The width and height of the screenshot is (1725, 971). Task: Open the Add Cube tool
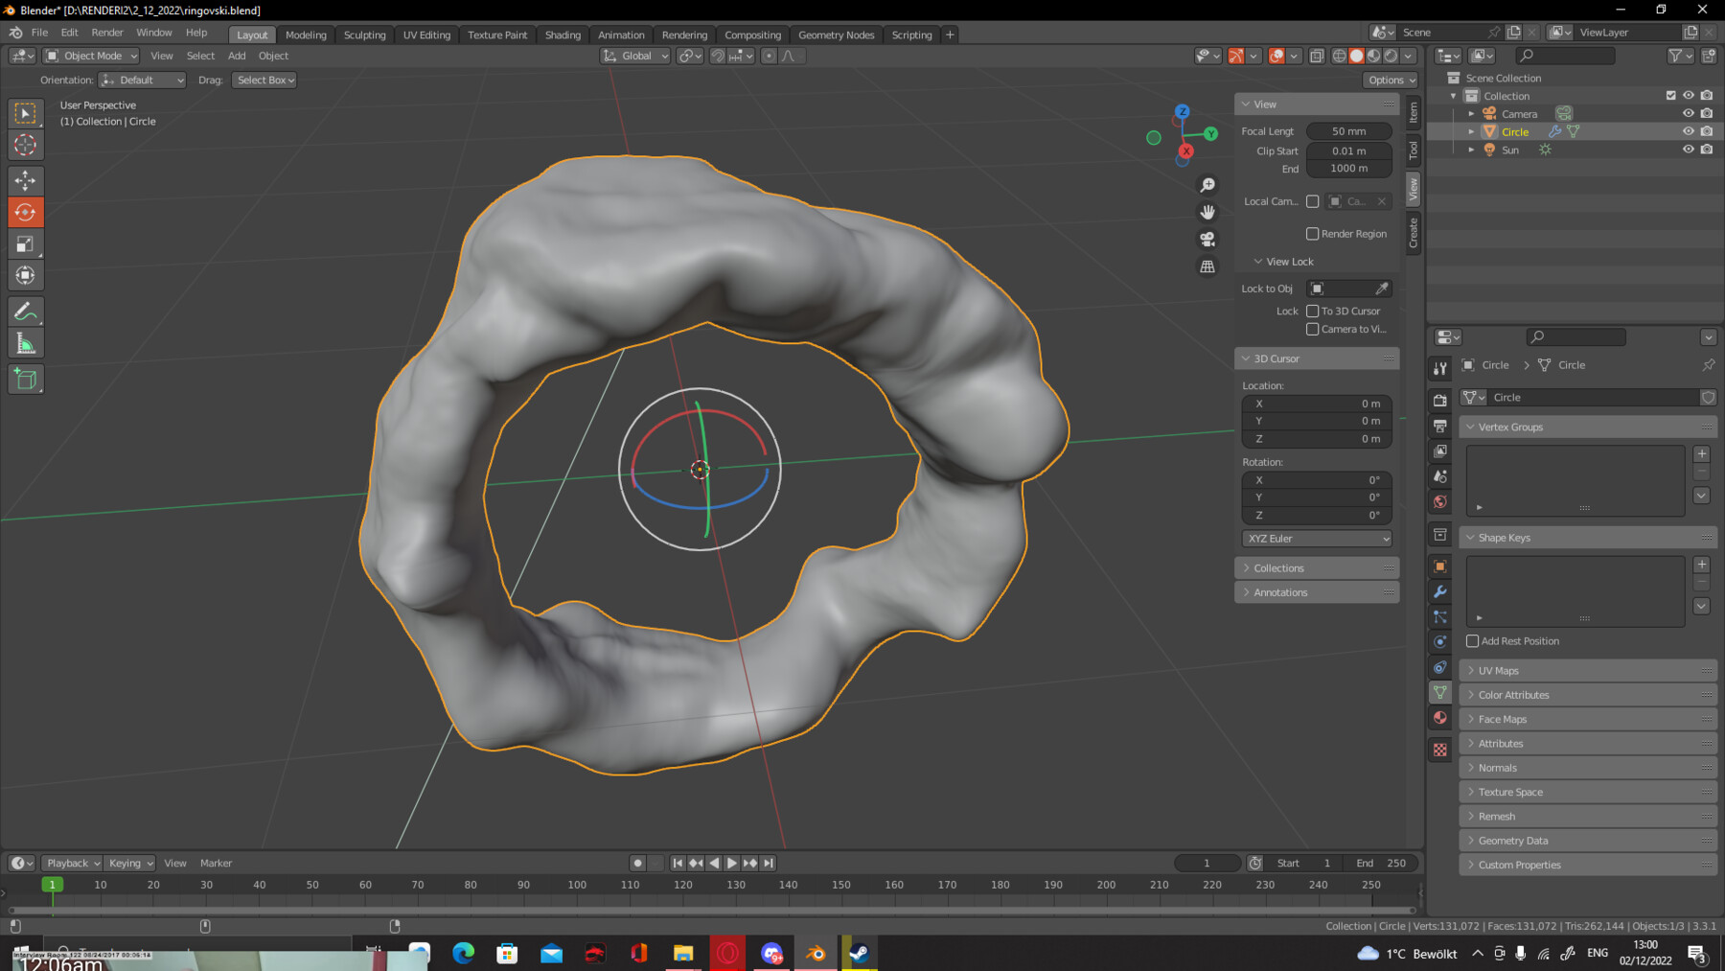point(25,379)
